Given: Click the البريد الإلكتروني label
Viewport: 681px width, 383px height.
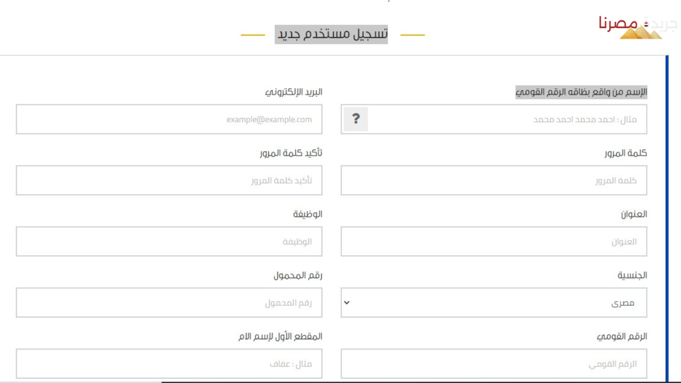Looking at the screenshot, I should (294, 92).
